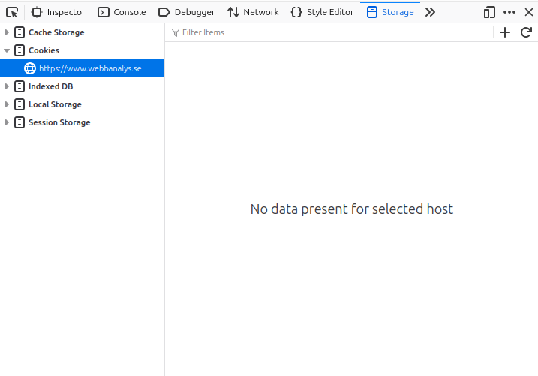Viewport: 538px width, 376px height.
Task: Toggle responsive design mode icon
Action: pos(489,12)
